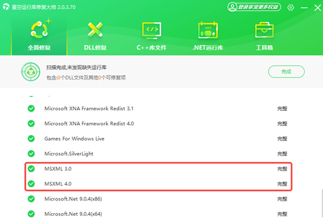This screenshot has width=323, height=221.
Task: Select the Microsoft.Net 9.0.4(x86) entry
Action: point(73,199)
